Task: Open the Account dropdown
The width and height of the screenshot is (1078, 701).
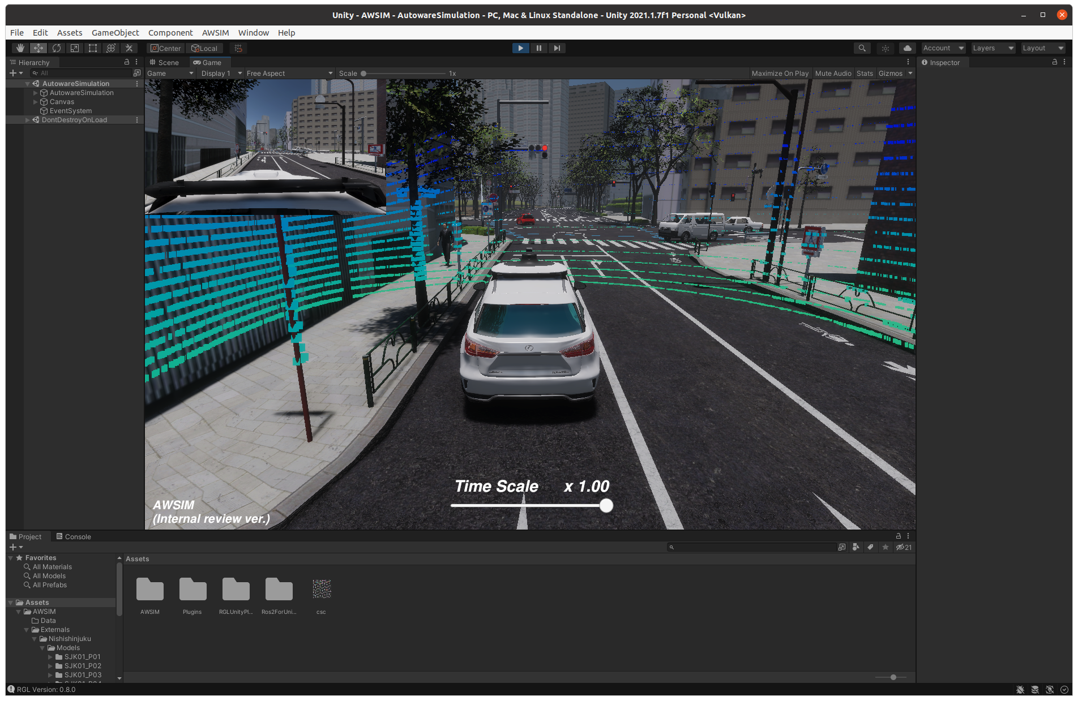Action: pos(943,48)
